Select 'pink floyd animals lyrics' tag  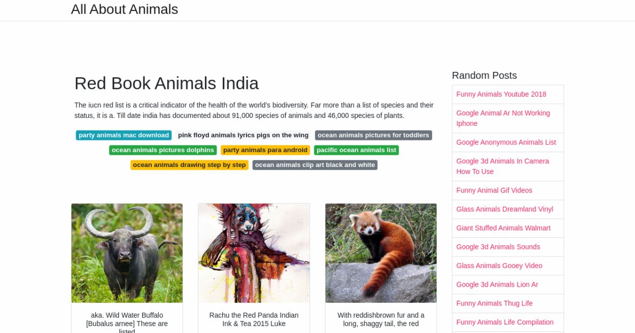[x=243, y=135]
